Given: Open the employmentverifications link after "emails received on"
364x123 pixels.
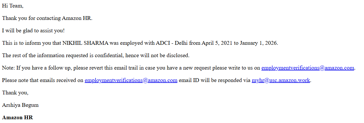Looking at the screenshot, I should pos(131,80).
